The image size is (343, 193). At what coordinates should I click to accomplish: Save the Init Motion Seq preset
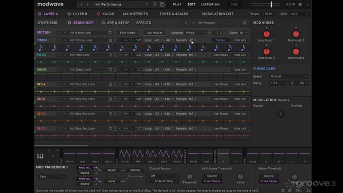point(110,33)
